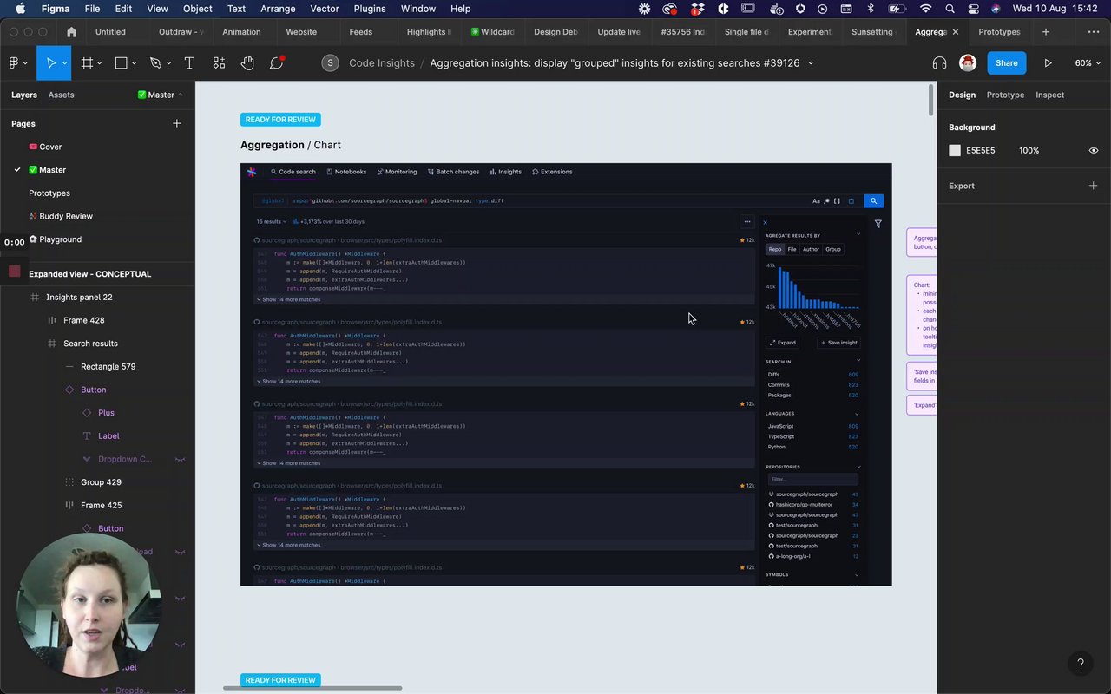The image size is (1111, 694).
Task: Click the Expanded view section color swatch
Action: point(14,272)
